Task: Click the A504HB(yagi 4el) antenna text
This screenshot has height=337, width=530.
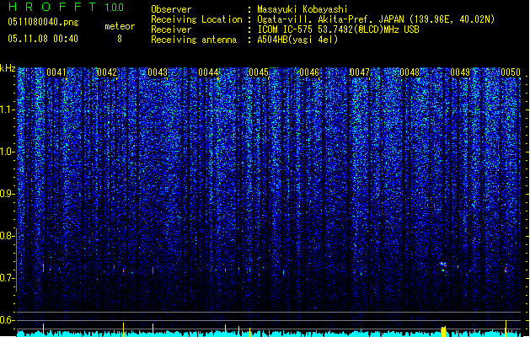Action: (297, 40)
